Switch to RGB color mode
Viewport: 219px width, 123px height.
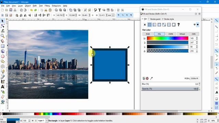[148, 34]
